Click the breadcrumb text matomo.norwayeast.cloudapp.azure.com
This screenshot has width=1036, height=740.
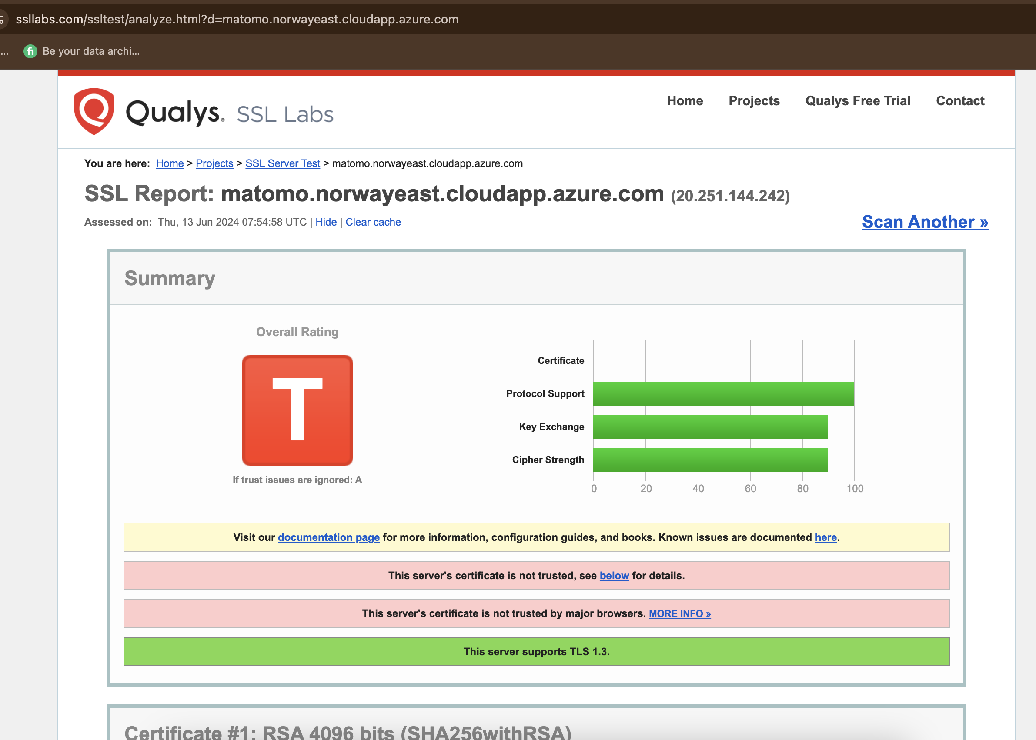pos(427,163)
